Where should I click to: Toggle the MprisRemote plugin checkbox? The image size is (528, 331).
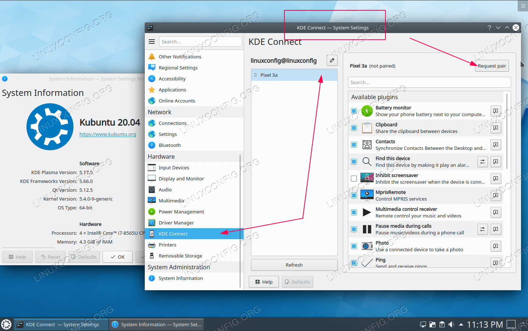tap(354, 195)
